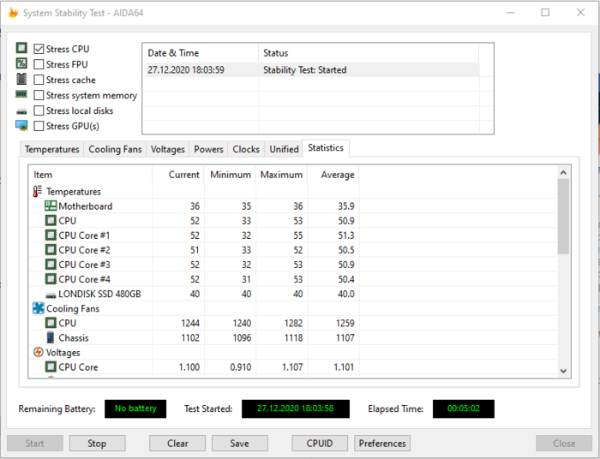Click the lightning icon of Voltages group
The width and height of the screenshot is (600, 459).
point(39,352)
